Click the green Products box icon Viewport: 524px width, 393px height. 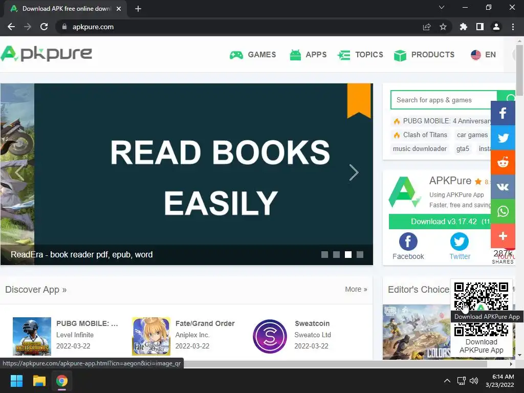tap(400, 55)
